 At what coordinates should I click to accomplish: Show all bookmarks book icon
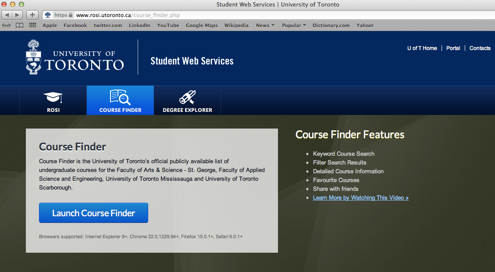pos(20,25)
